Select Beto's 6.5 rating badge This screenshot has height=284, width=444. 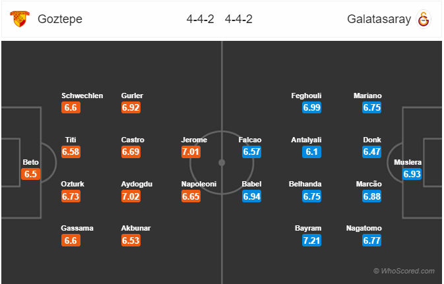click(30, 174)
